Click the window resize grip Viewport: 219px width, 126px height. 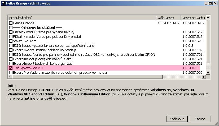coord(216,123)
